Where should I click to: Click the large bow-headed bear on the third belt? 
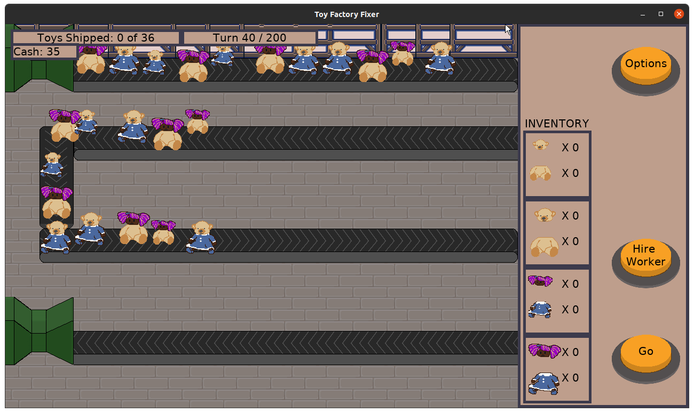[133, 228]
